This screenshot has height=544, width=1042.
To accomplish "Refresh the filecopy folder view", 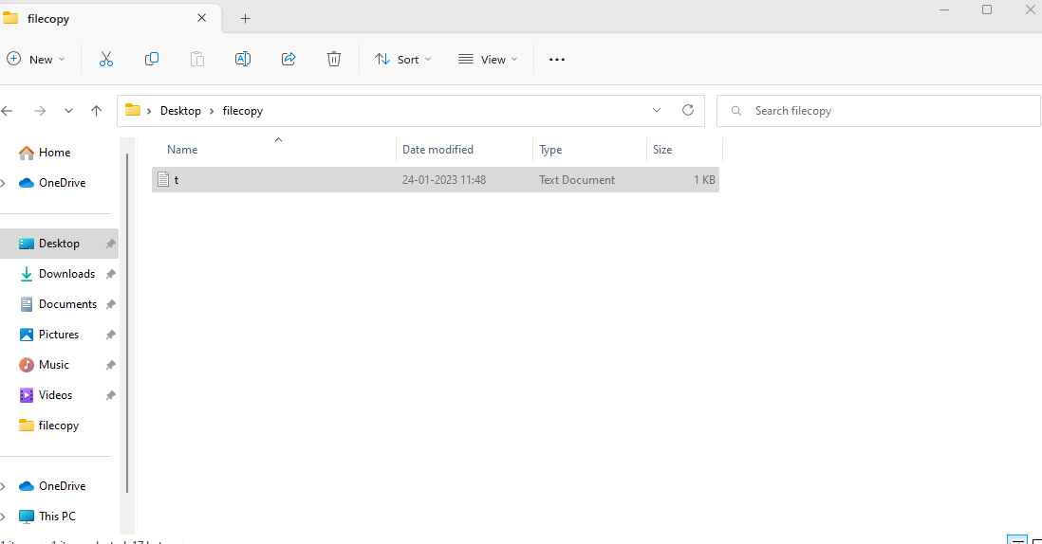I will coord(688,110).
